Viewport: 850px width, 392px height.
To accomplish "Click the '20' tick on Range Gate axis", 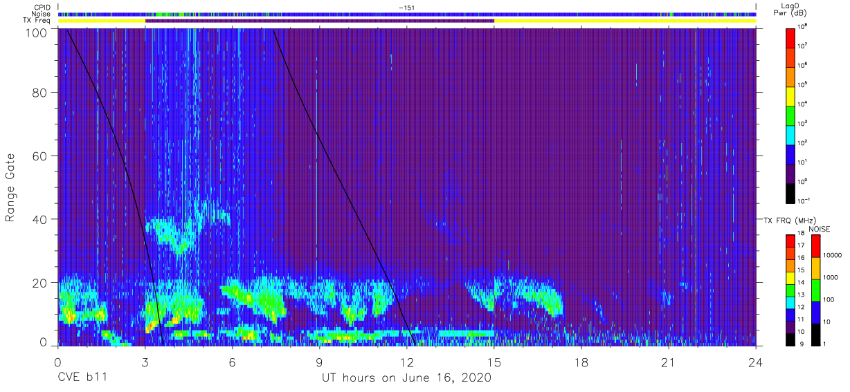I will (x=40, y=282).
